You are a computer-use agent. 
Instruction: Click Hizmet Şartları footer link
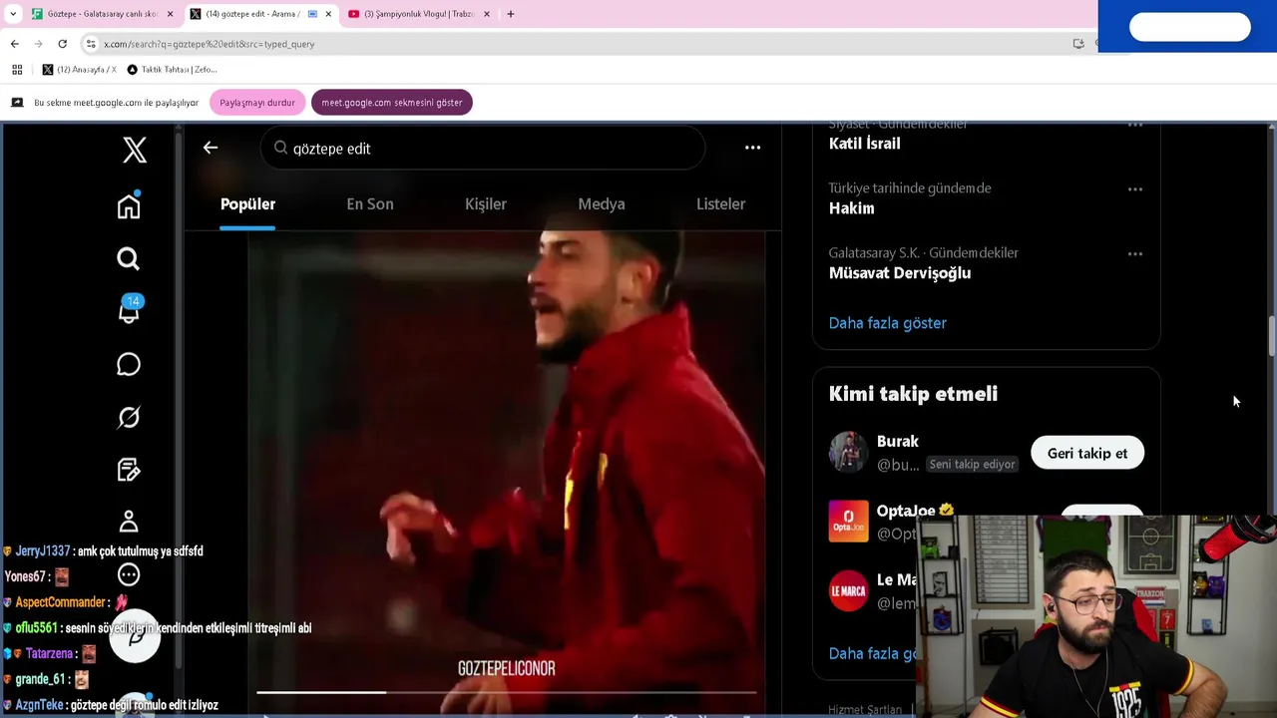point(864,709)
